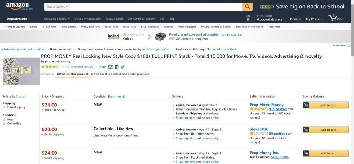
Task: Click the prop money product thumbnail
Action: pos(21,71)
